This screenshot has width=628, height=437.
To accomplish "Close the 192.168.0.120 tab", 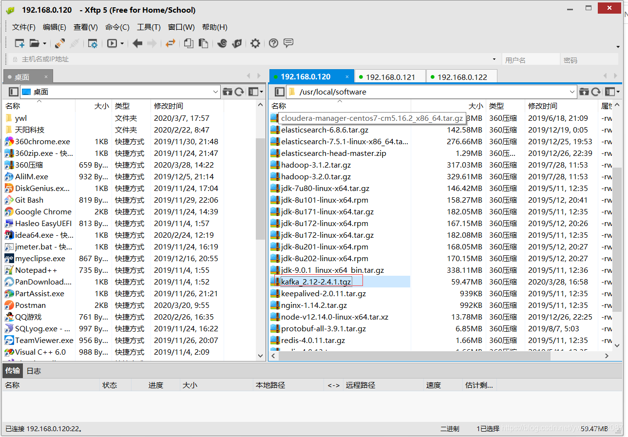I will 347,76.
